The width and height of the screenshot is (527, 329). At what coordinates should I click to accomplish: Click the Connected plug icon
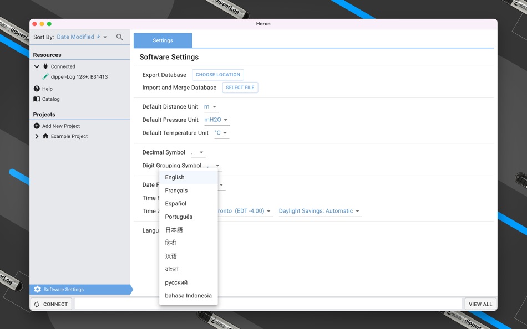click(x=45, y=66)
